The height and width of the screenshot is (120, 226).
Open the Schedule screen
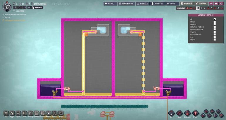point(143,4)
